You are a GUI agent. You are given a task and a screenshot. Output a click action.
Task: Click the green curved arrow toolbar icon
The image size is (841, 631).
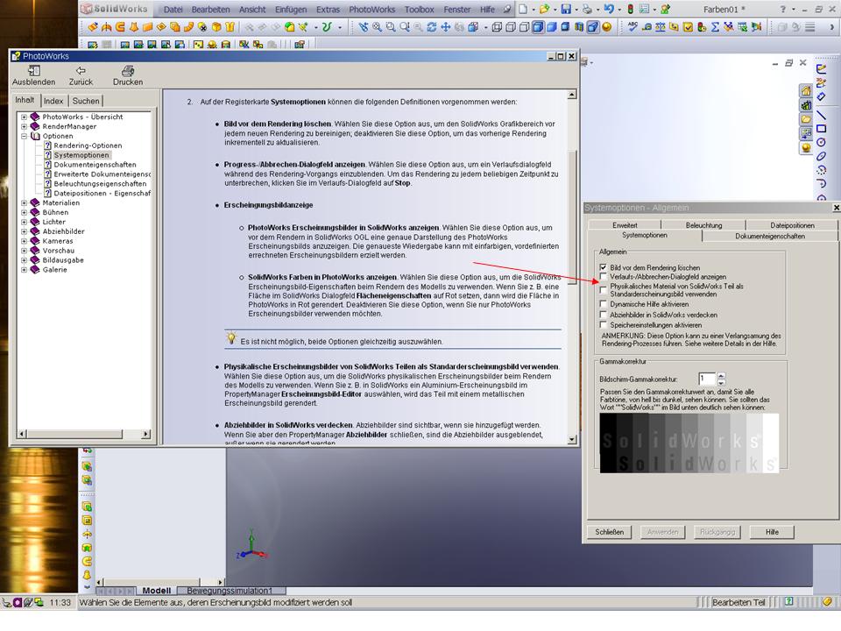pyautogui.click(x=326, y=27)
